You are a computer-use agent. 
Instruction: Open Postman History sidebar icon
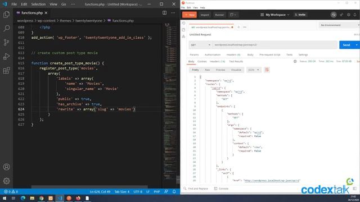click(x=183, y=23)
